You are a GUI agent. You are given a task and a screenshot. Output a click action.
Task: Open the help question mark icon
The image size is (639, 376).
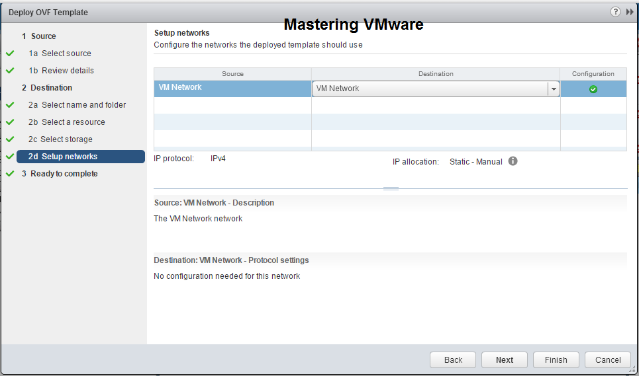pyautogui.click(x=615, y=12)
